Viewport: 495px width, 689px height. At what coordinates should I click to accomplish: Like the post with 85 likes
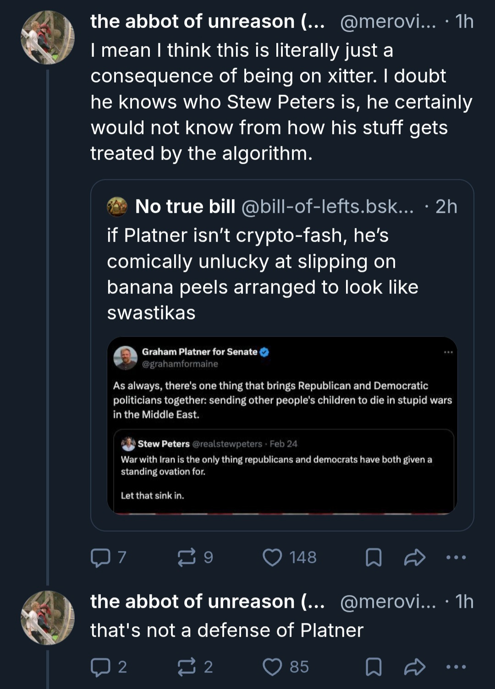point(272,667)
